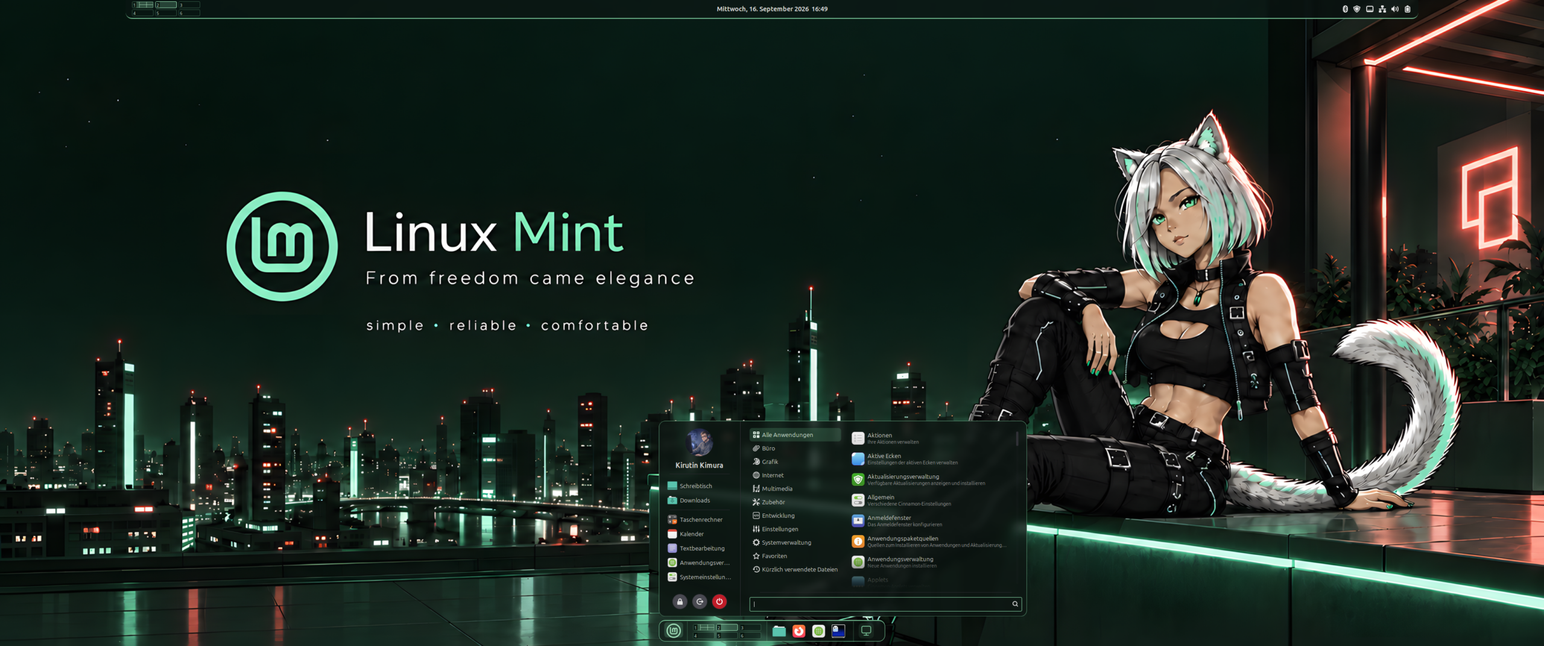The image size is (1544, 646).
Task: Open green software manager icon in dock
Action: [x=818, y=631]
